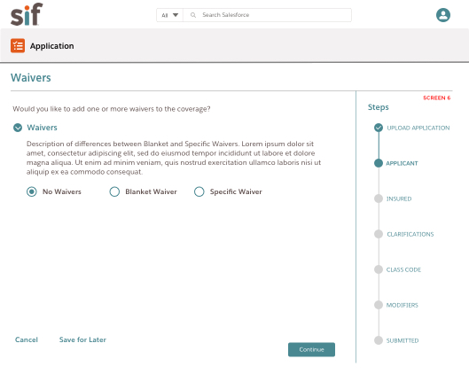Click the Clarifications step circle marker

click(379, 234)
